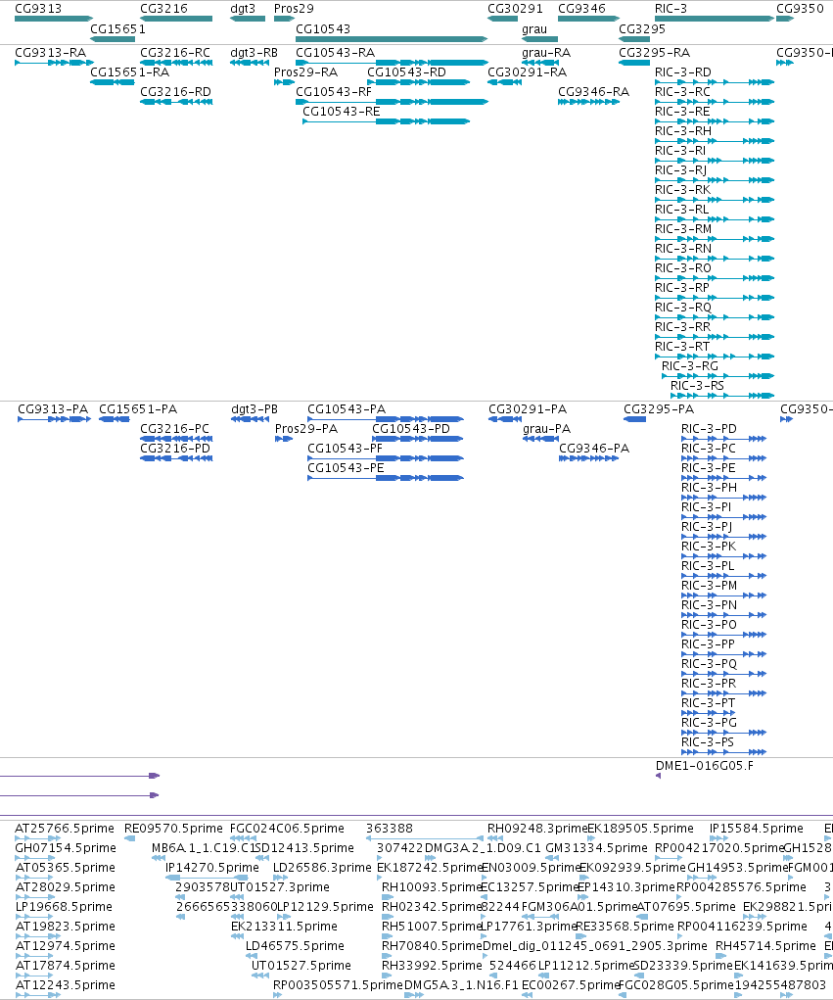Select the CG9313-PA protein label
Screen dimensions: 833x1000
point(53,408)
